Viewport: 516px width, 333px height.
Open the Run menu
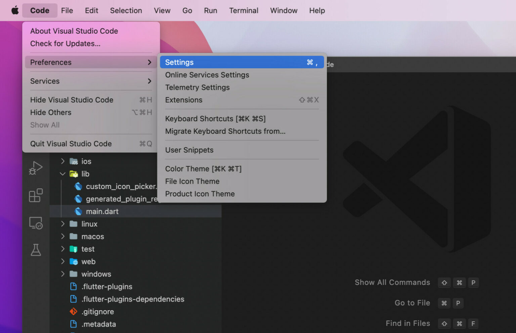point(211,10)
